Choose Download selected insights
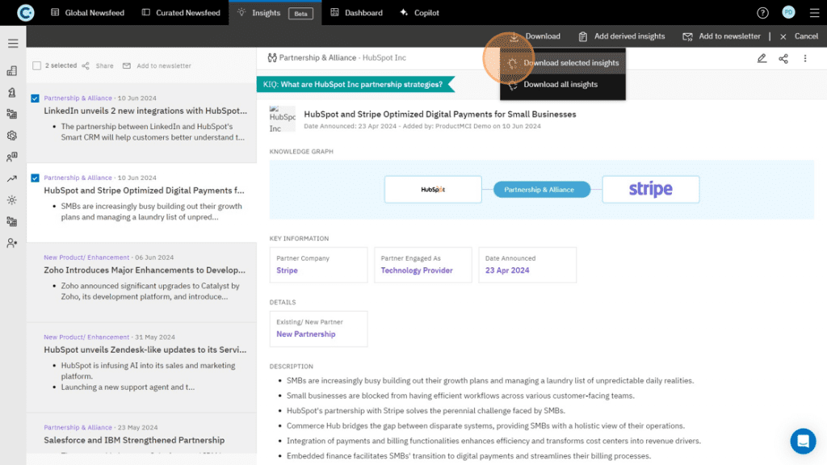This screenshot has width=827, height=465. (570, 63)
